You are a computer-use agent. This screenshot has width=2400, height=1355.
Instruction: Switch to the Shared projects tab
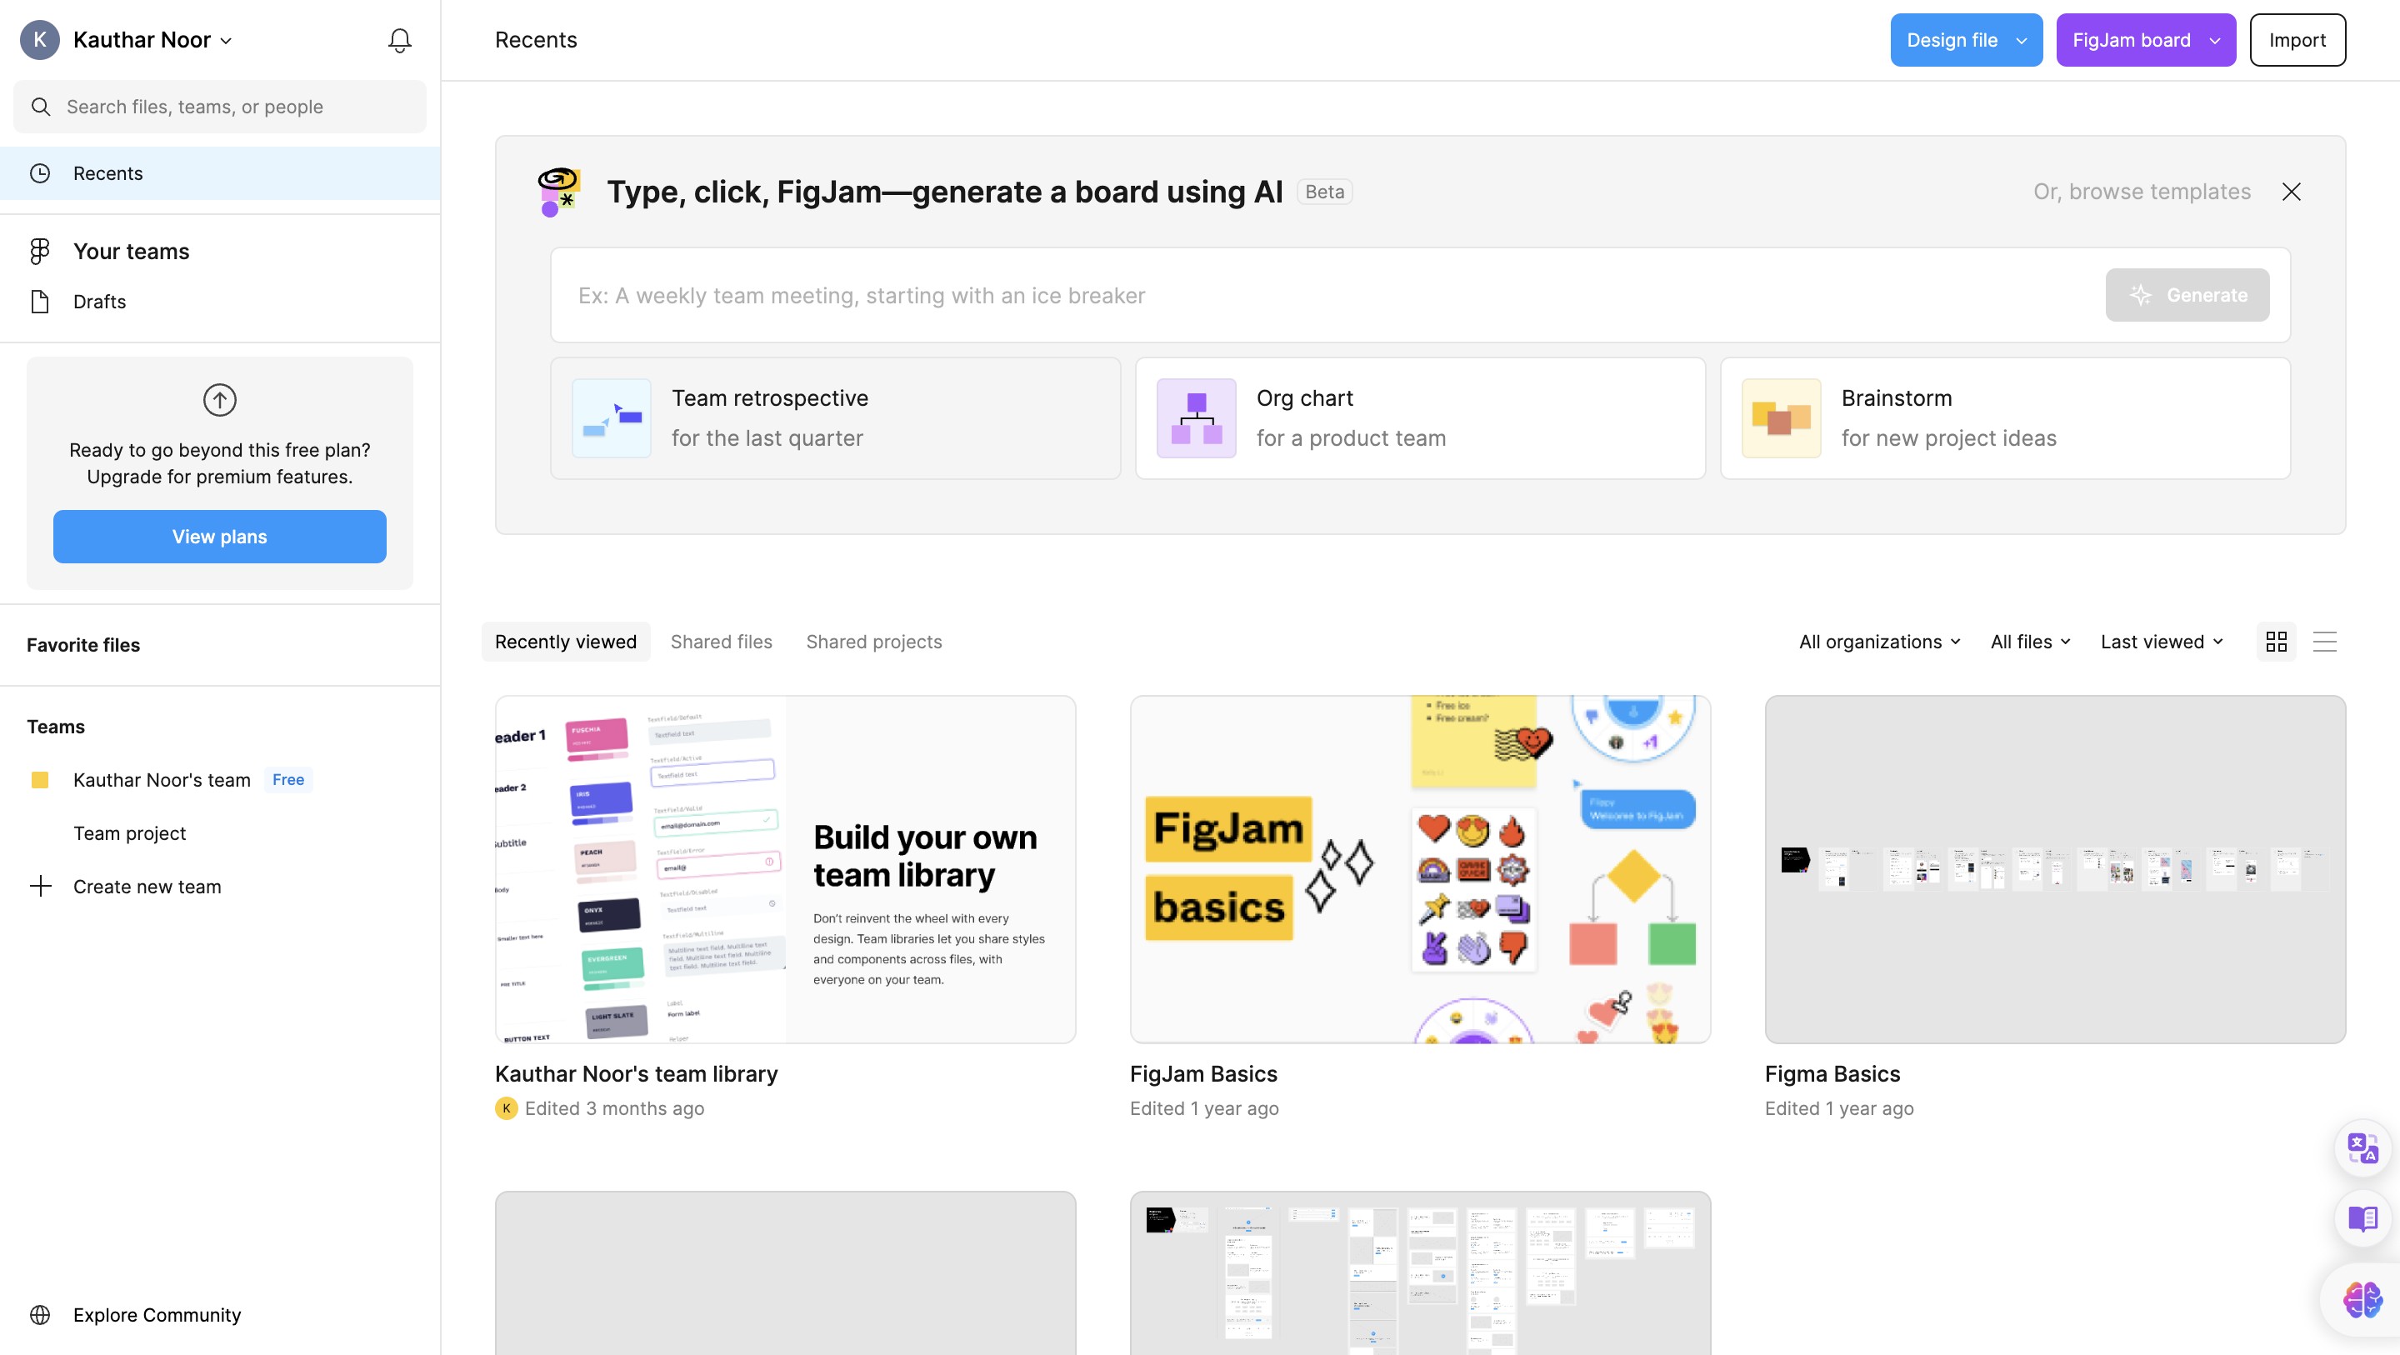coord(873,641)
